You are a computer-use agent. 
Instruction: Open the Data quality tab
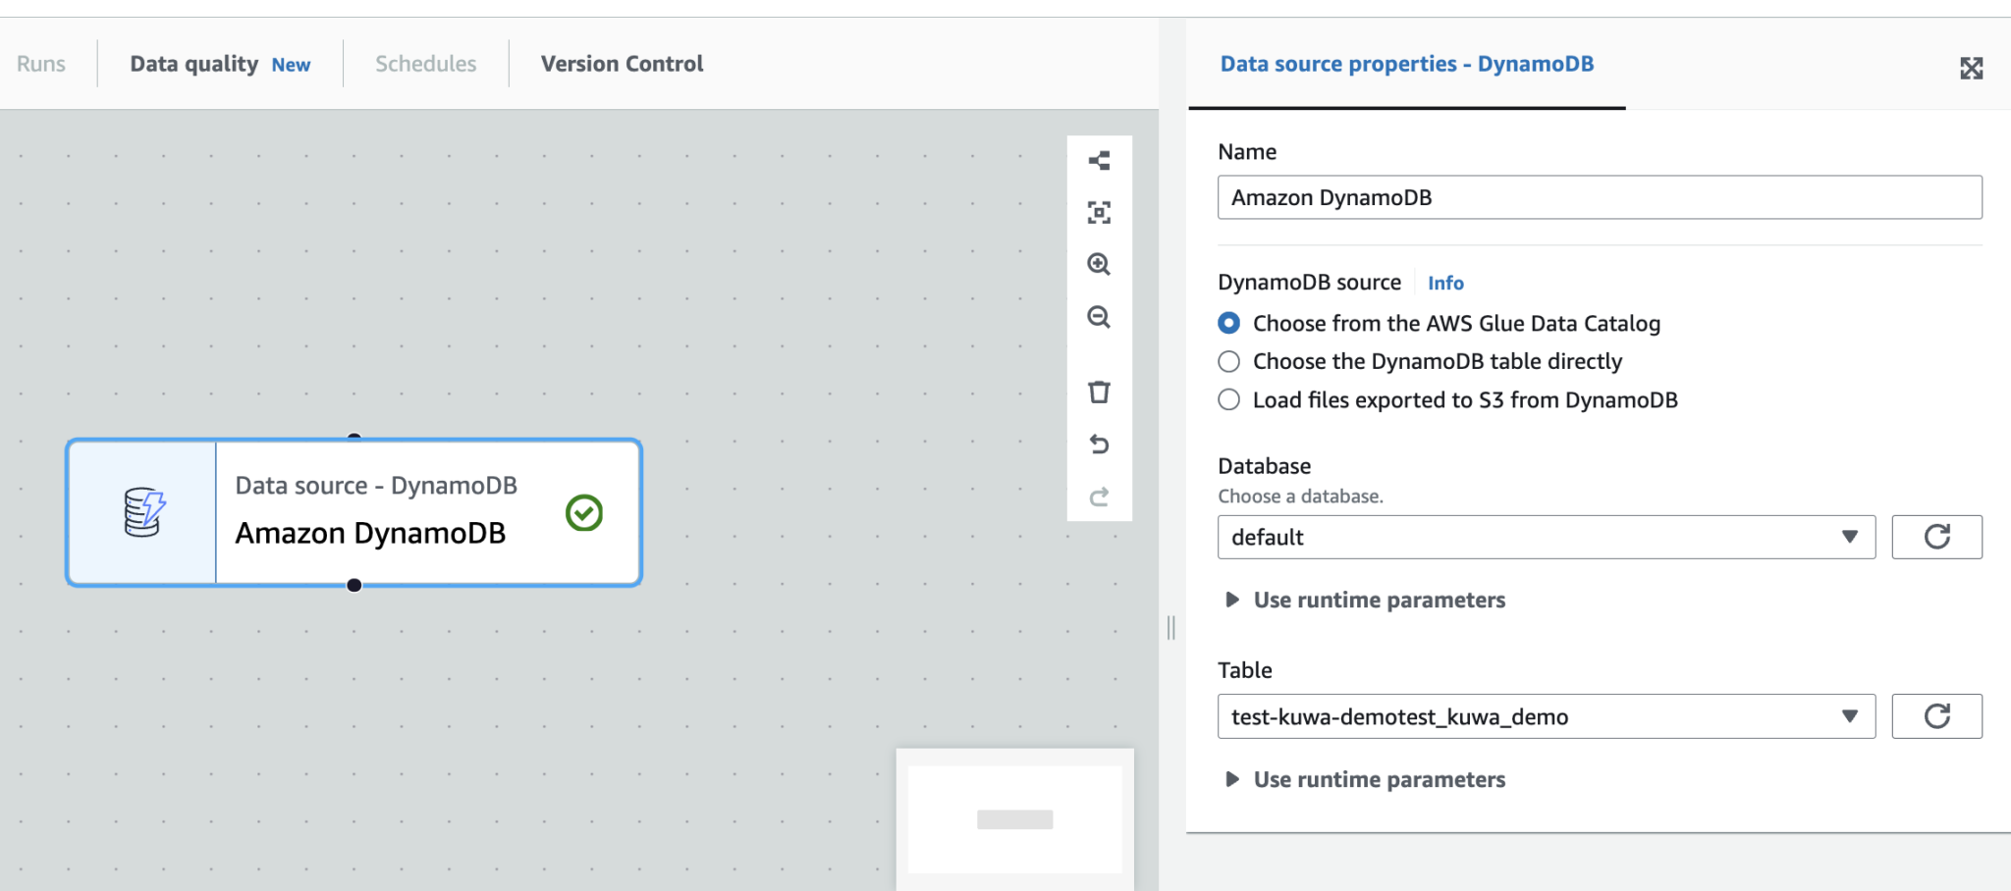click(193, 63)
